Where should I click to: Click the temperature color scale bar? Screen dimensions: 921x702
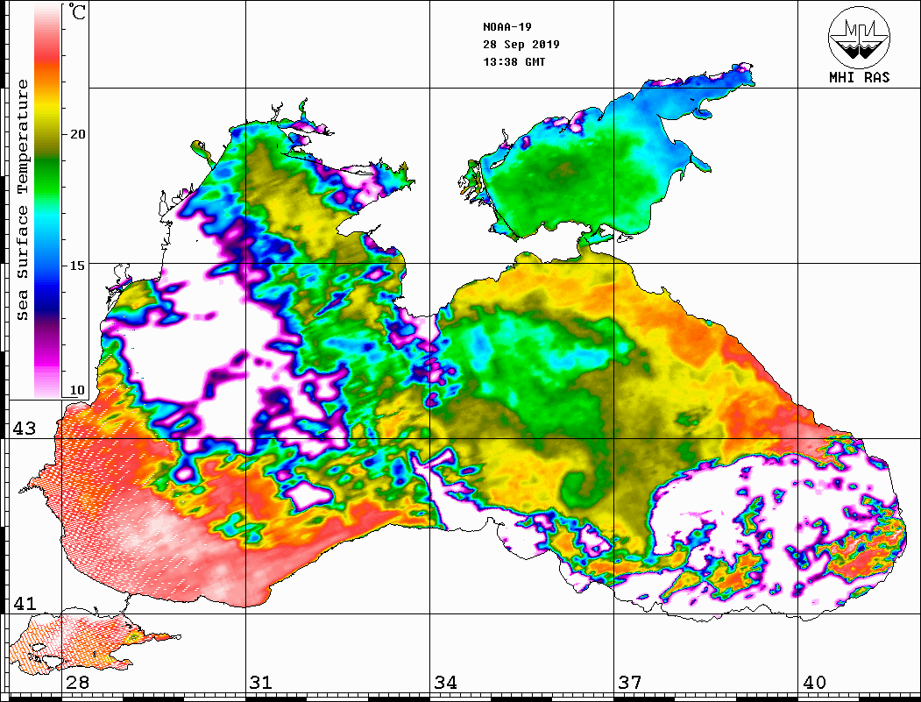tap(47, 200)
